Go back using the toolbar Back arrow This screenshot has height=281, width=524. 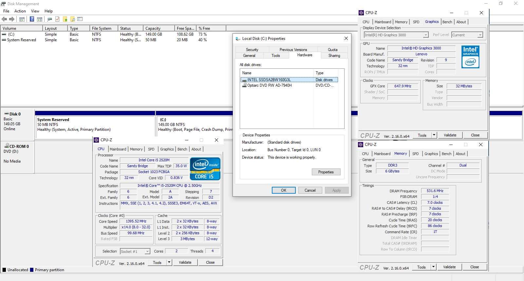click(5, 19)
